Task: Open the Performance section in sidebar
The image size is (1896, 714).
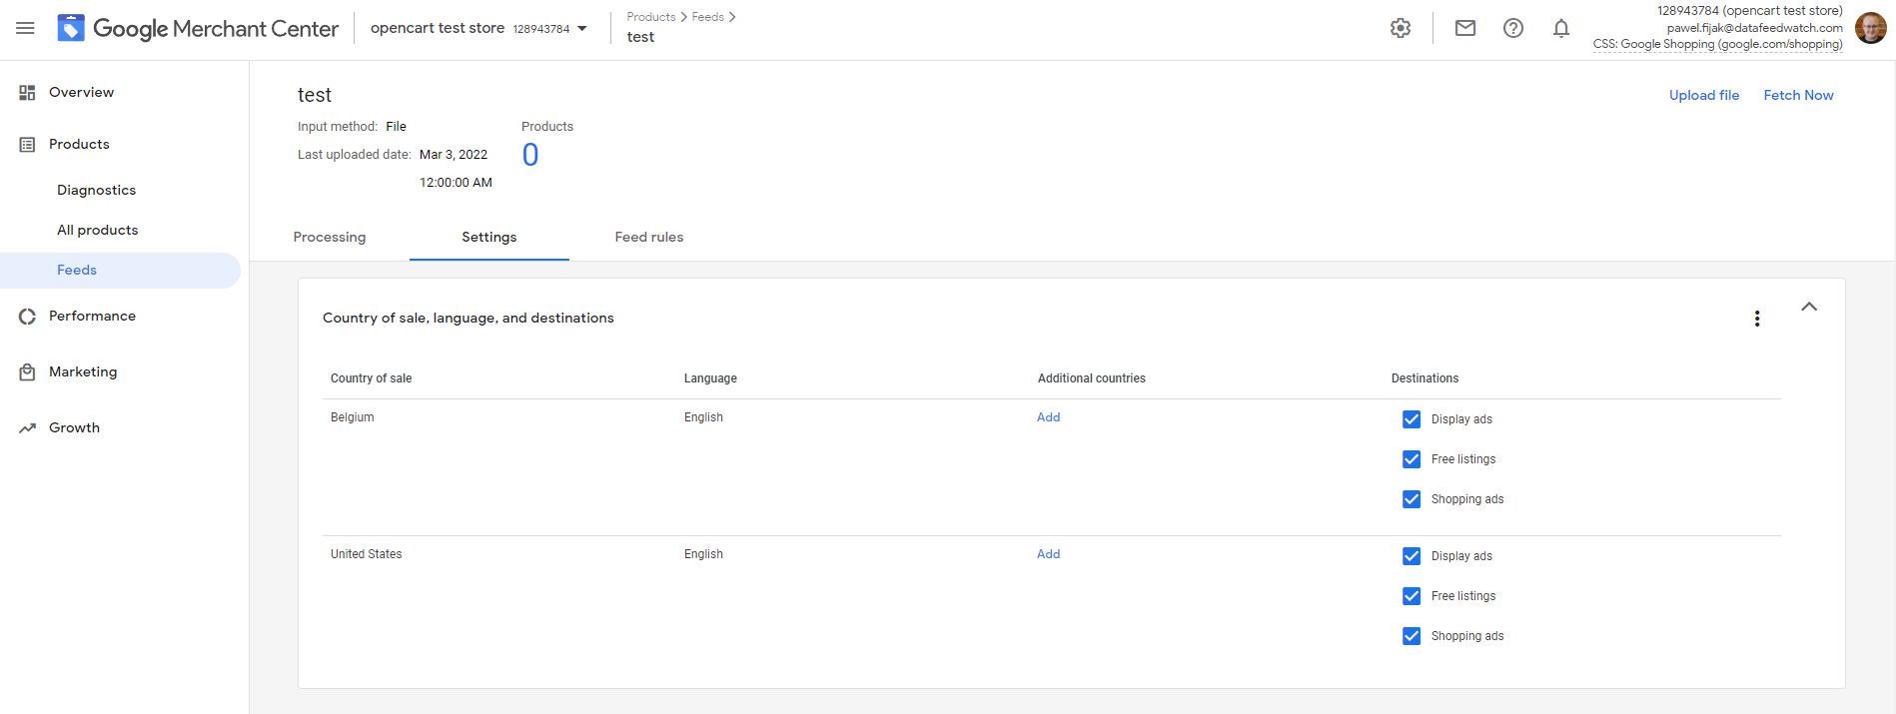Action: click(92, 317)
